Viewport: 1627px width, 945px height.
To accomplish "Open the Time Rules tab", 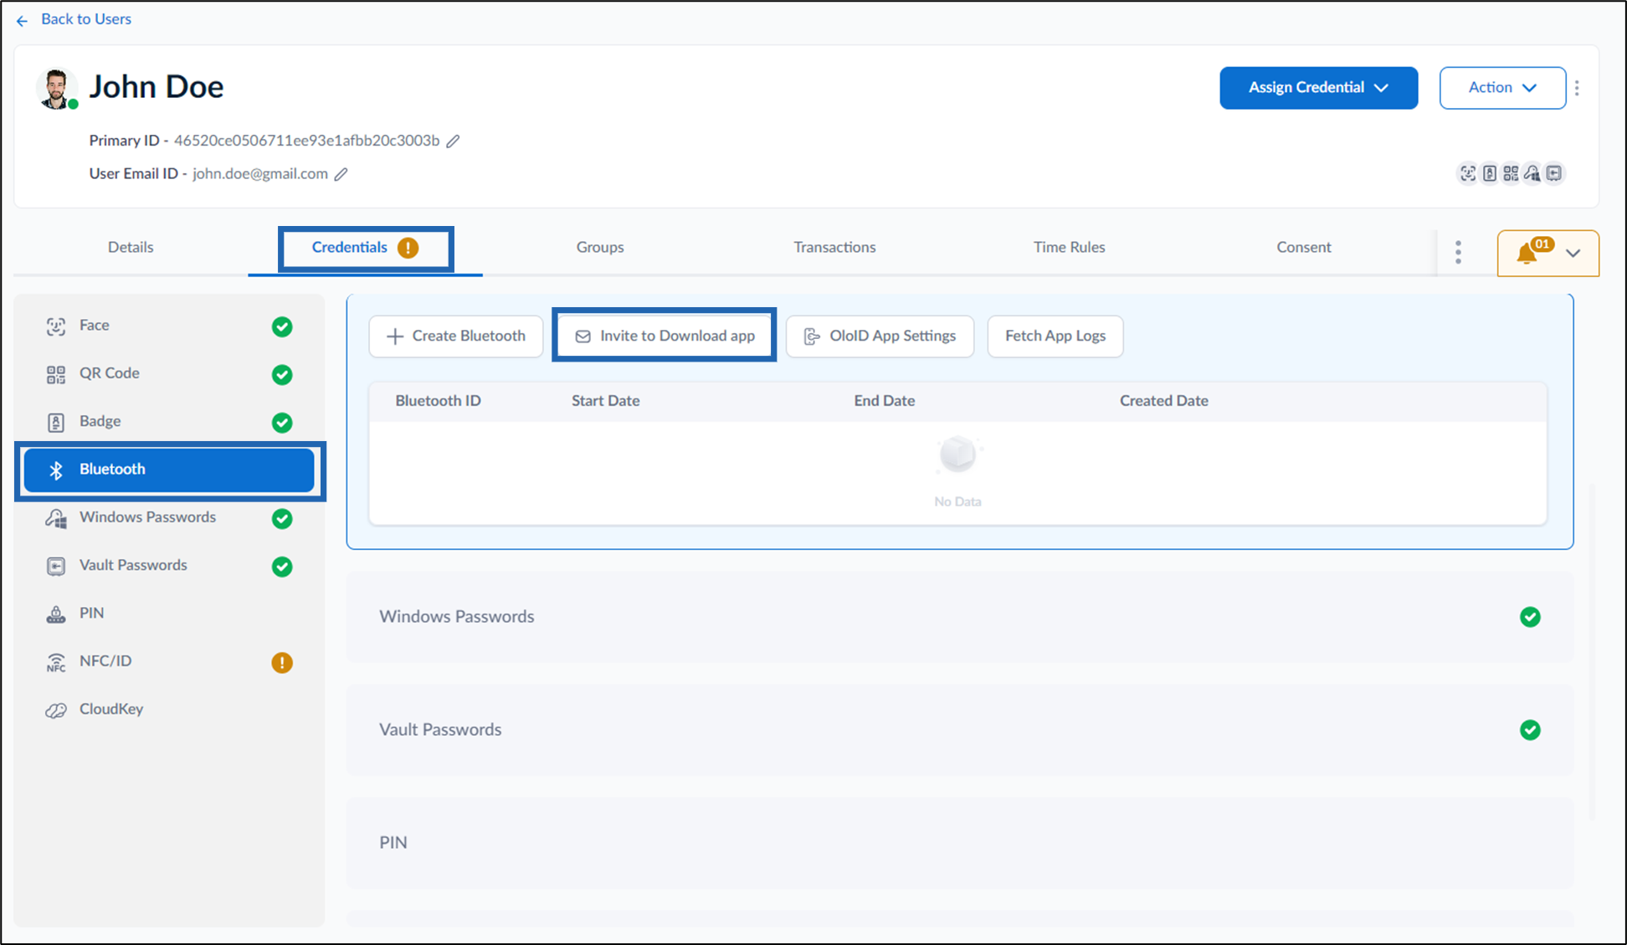I will pyautogui.click(x=1069, y=248).
